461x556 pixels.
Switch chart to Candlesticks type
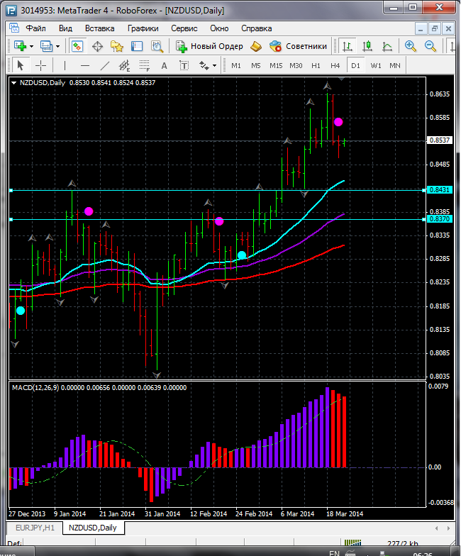click(x=367, y=46)
